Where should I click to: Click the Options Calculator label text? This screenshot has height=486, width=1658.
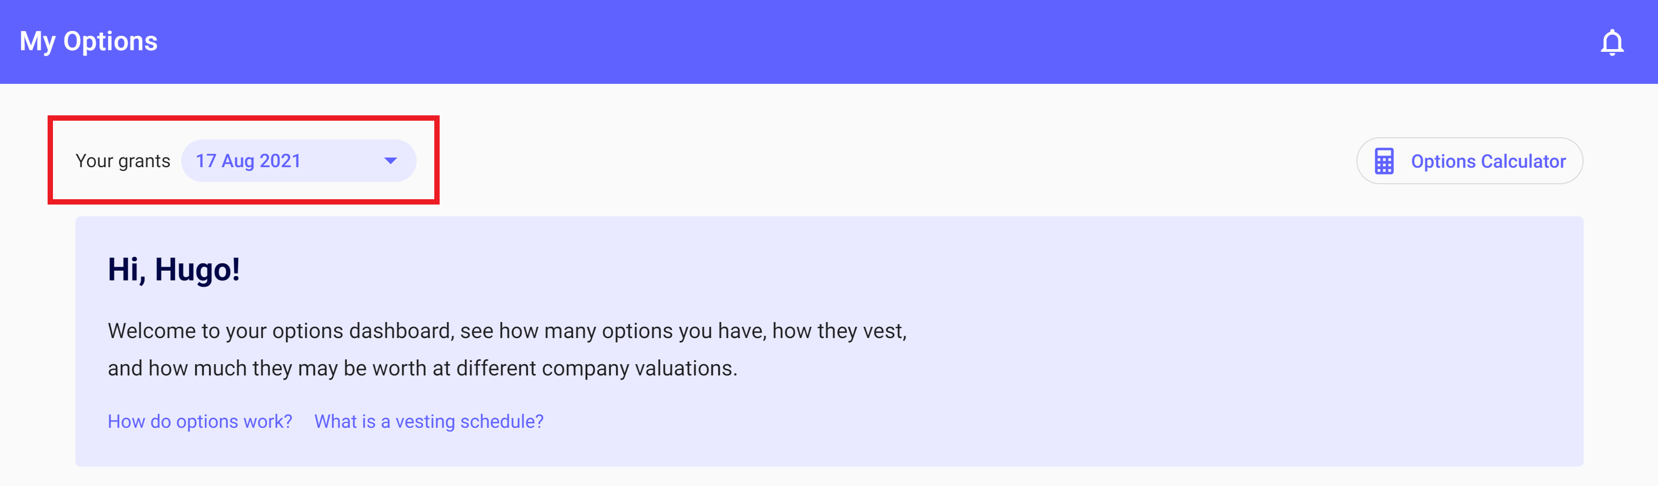[x=1487, y=161]
